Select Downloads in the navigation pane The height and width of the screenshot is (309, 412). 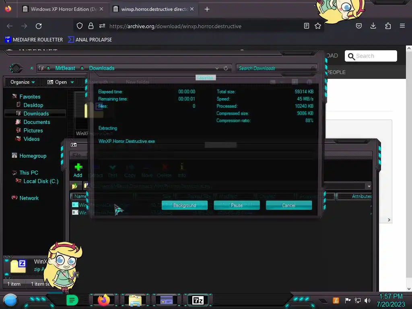pos(36,113)
